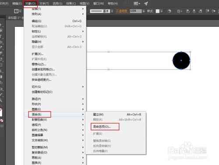Open the workspace layout switcher in menu bar
The width and height of the screenshot is (219, 165).
point(137,4)
